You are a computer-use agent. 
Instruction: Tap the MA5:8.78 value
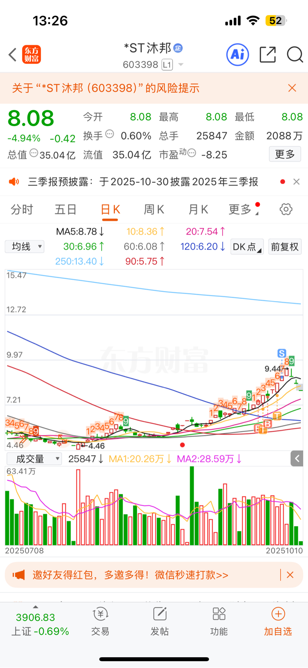point(80,232)
